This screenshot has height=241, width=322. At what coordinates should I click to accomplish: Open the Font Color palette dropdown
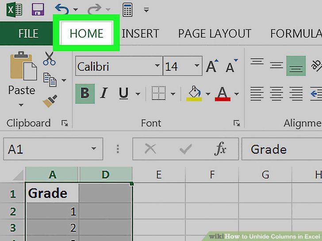237,94
